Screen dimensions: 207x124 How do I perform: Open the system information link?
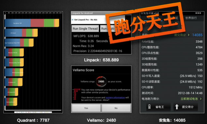115,98
